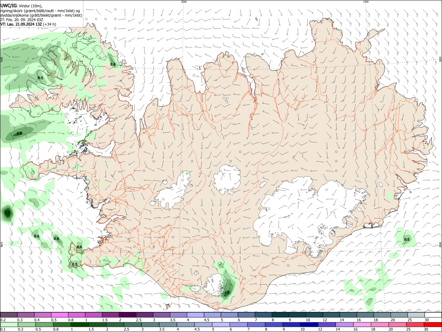Click the rigning/skúrir legend description line
Screen dimensions: 442x332
(40, 10)
